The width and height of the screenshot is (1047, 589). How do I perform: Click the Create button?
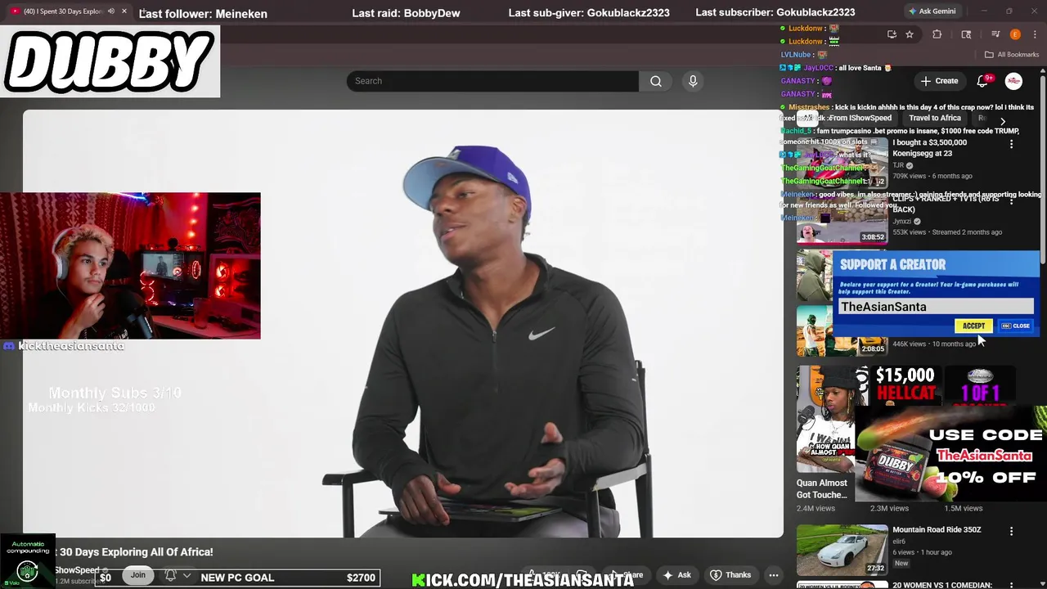click(939, 81)
